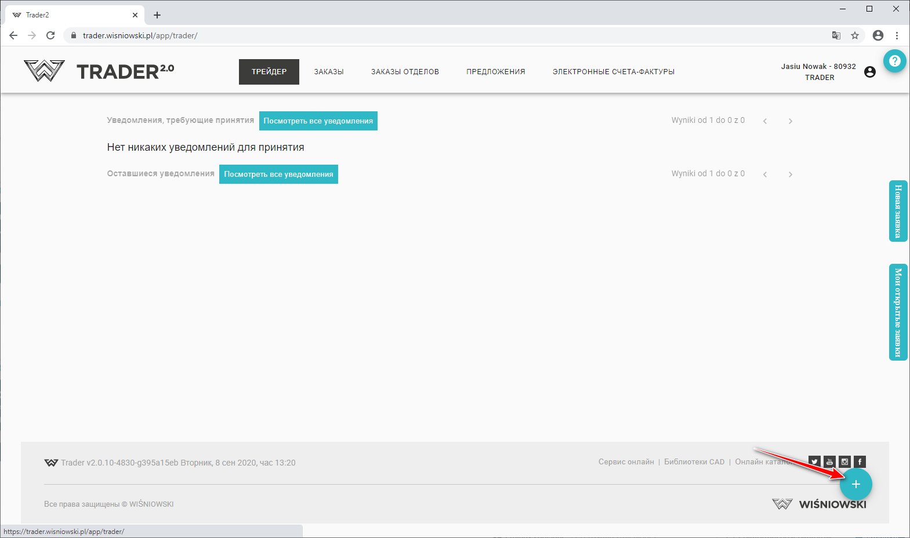Open the help question mark icon
The width and height of the screenshot is (910, 538).
pos(894,61)
